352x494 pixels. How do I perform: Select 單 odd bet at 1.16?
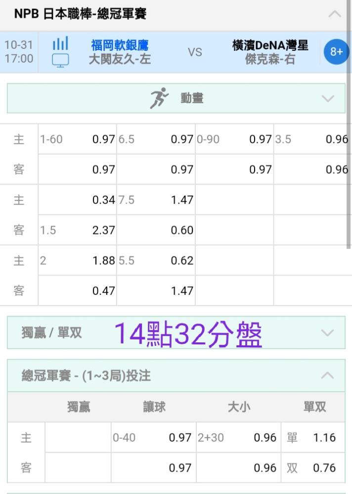pyautogui.click(x=313, y=437)
